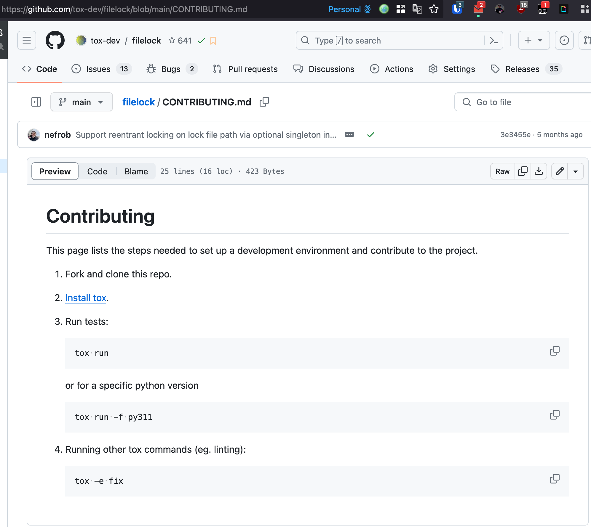Edit file with pencil icon

560,171
